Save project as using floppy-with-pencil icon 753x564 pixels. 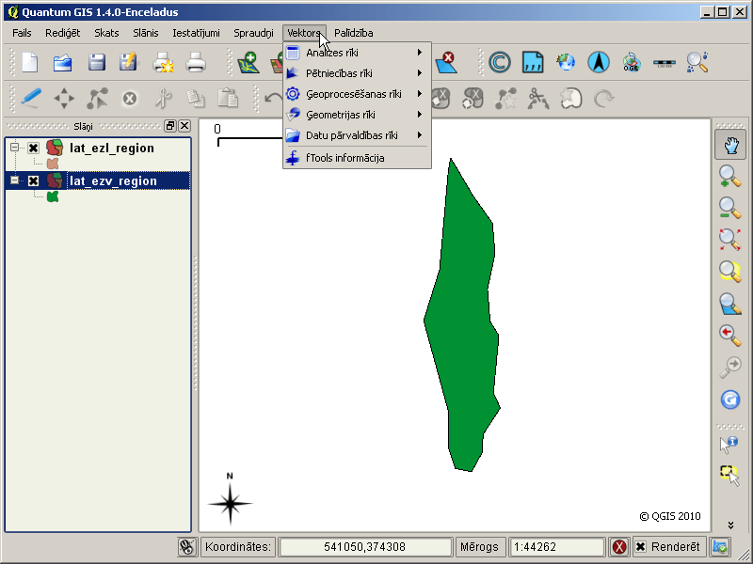click(x=128, y=62)
